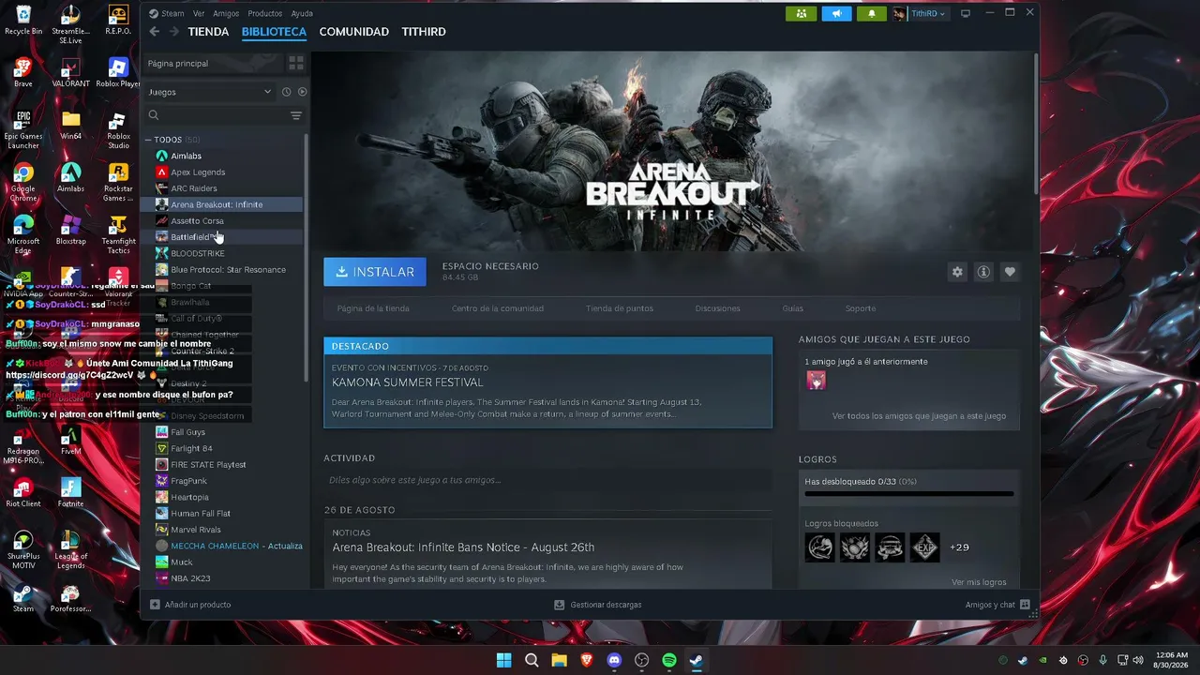Click Ver mis logros link
The height and width of the screenshot is (675, 1200).
(x=979, y=582)
